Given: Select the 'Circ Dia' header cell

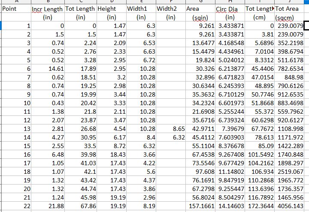Looking at the screenshot, I should (x=230, y=9).
